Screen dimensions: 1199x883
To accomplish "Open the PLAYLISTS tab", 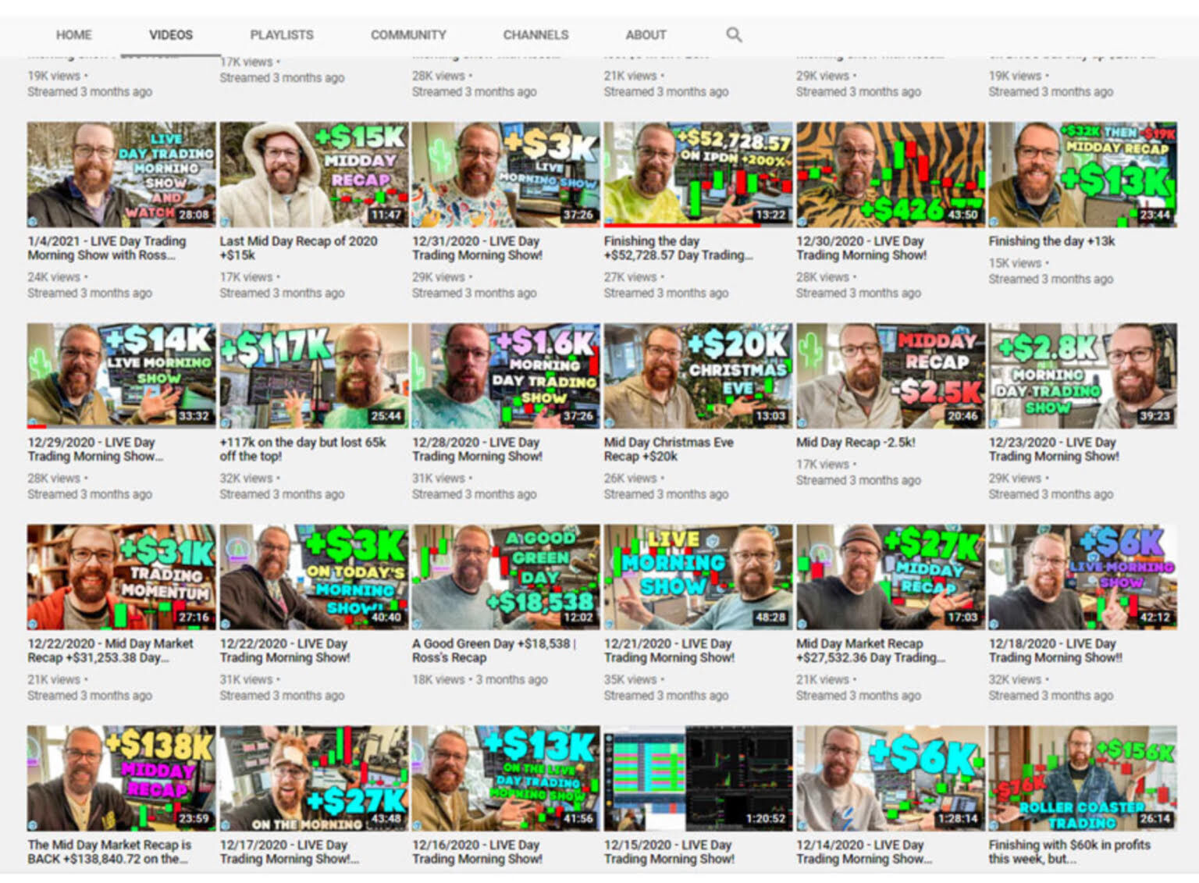I will 281,35.
